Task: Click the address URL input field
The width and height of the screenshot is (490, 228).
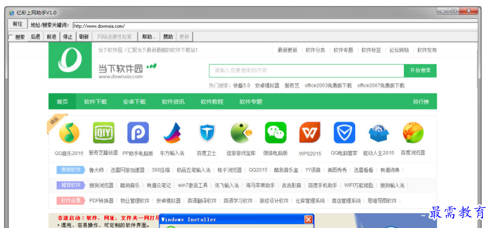Action: [x=275, y=26]
